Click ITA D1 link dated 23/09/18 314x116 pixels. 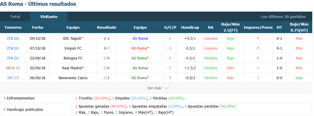13,58
